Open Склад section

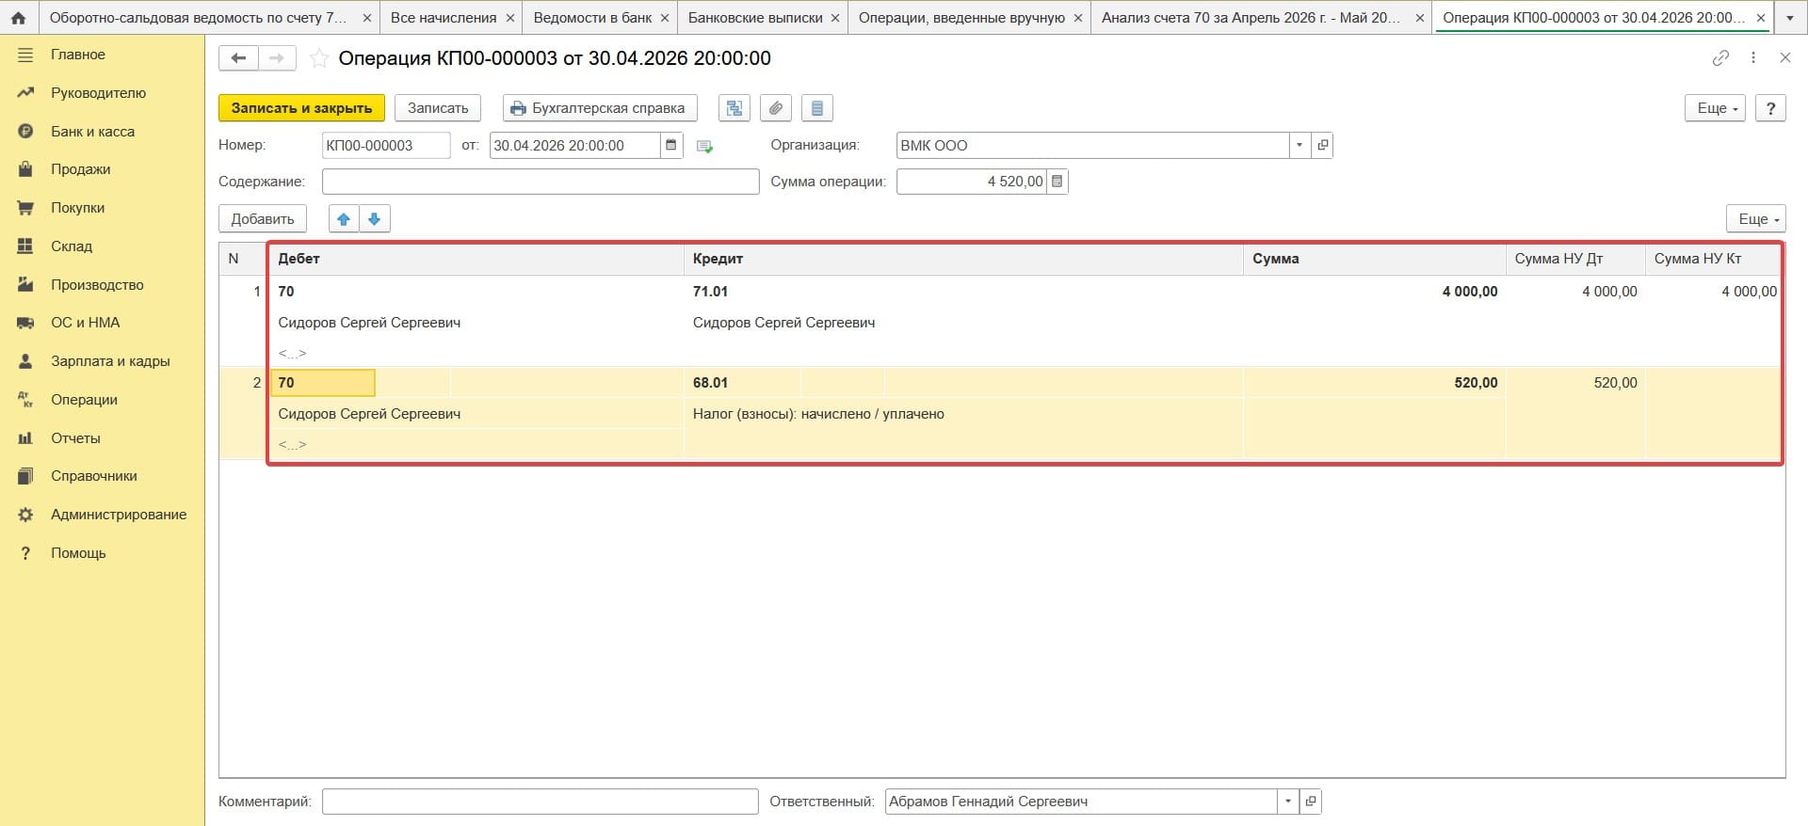point(72,246)
